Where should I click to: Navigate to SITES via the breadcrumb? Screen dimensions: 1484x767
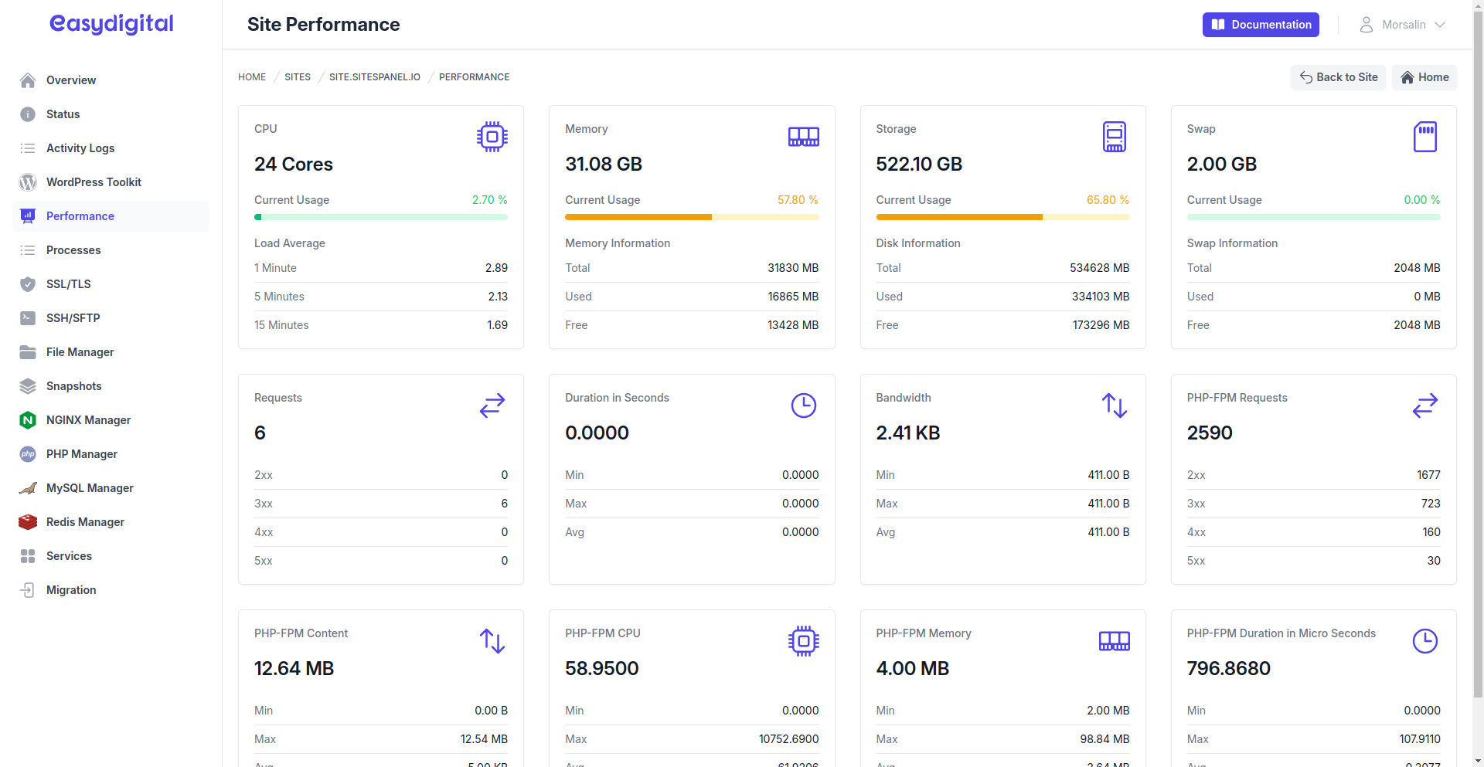click(x=297, y=76)
